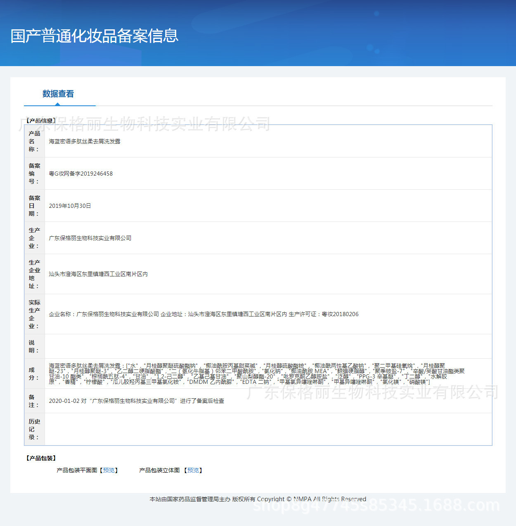
Task: Preview the 产品包装平面图 image
Action: (109, 470)
